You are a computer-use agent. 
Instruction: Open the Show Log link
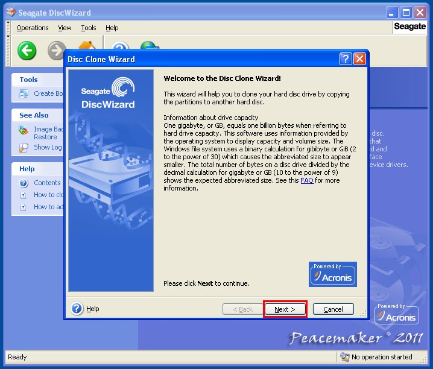point(48,147)
